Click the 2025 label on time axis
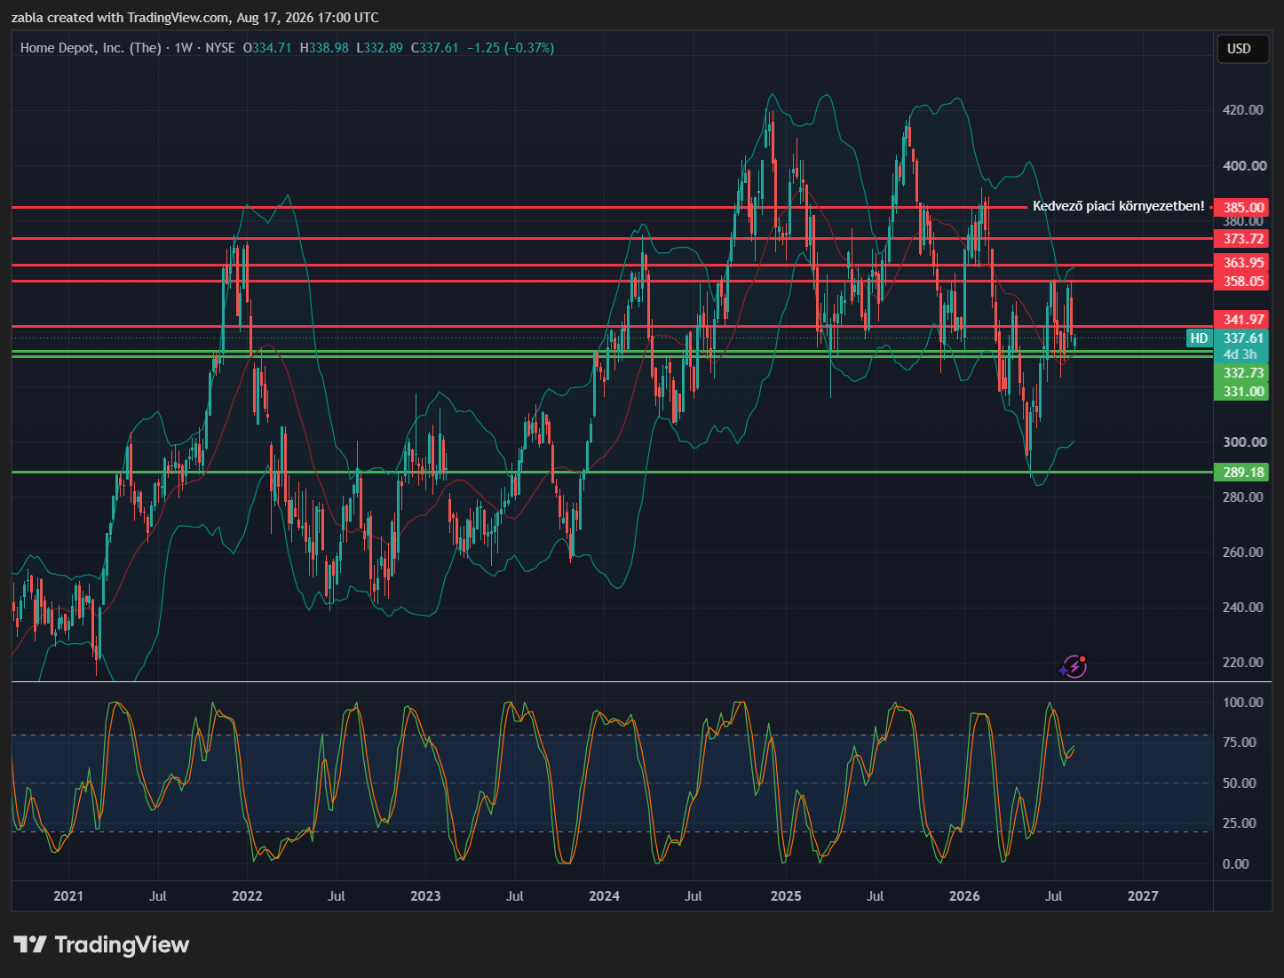This screenshot has height=978, width=1284. coord(786,895)
